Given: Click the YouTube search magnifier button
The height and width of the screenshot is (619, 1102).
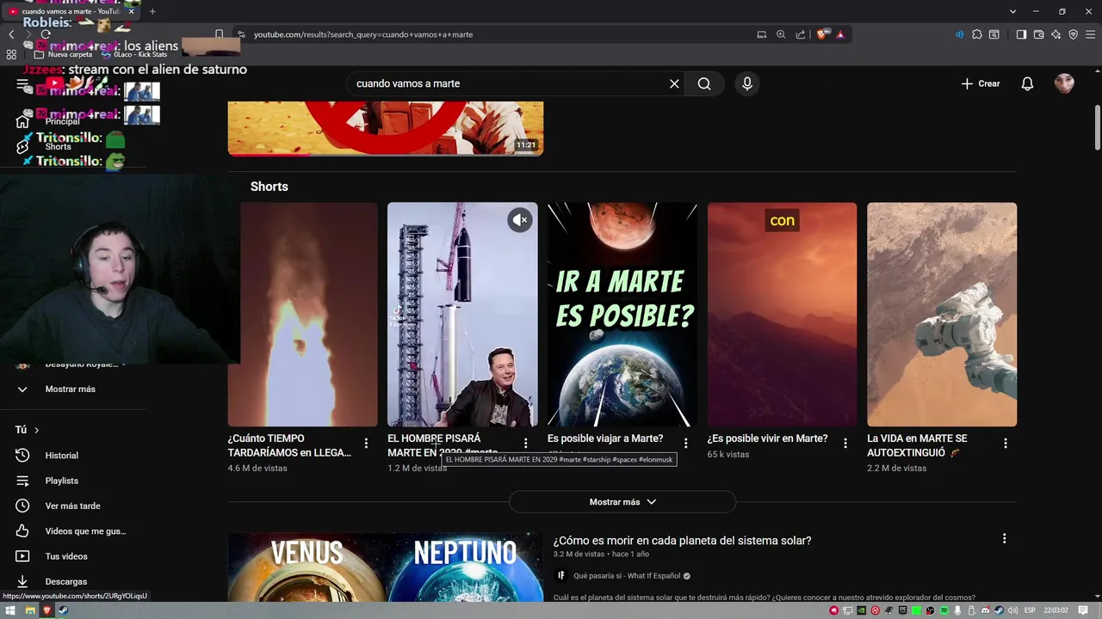Looking at the screenshot, I should click(x=704, y=83).
